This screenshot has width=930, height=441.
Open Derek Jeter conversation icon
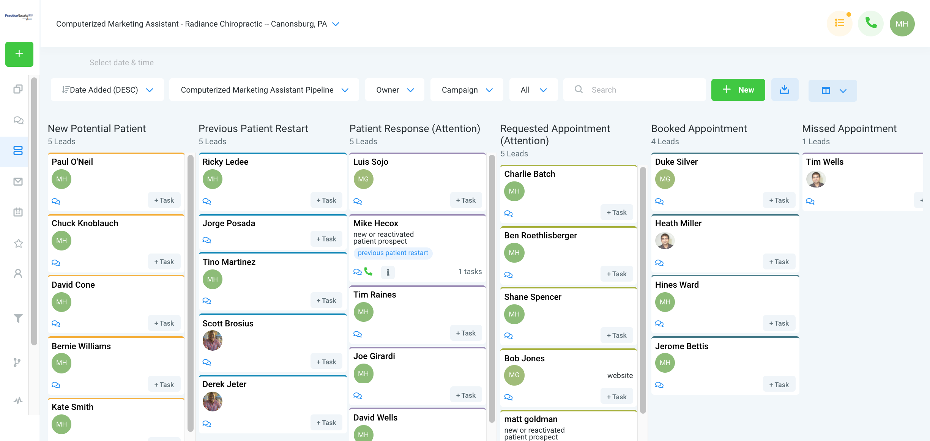click(x=206, y=424)
